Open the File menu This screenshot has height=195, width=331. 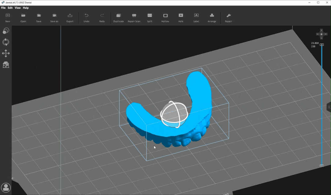(3, 8)
